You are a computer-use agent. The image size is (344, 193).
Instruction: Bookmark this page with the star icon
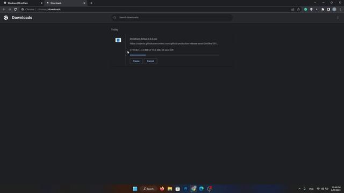tap(298, 10)
